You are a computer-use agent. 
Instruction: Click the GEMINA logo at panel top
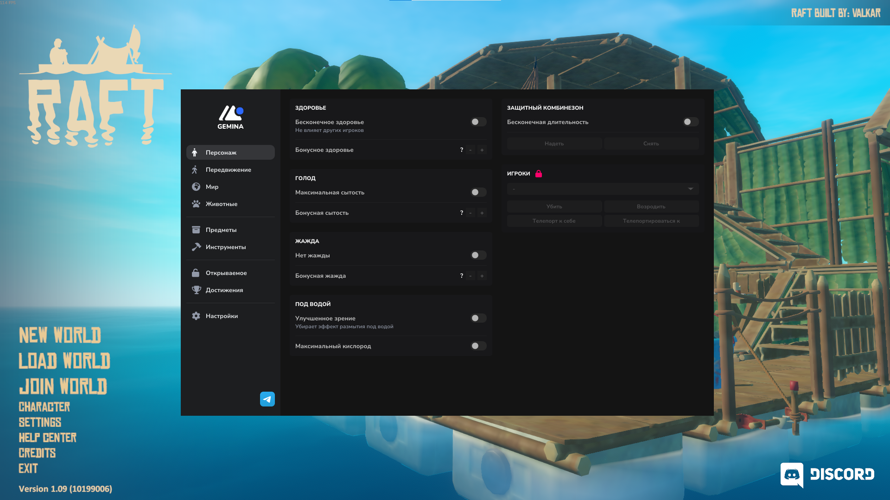230,117
